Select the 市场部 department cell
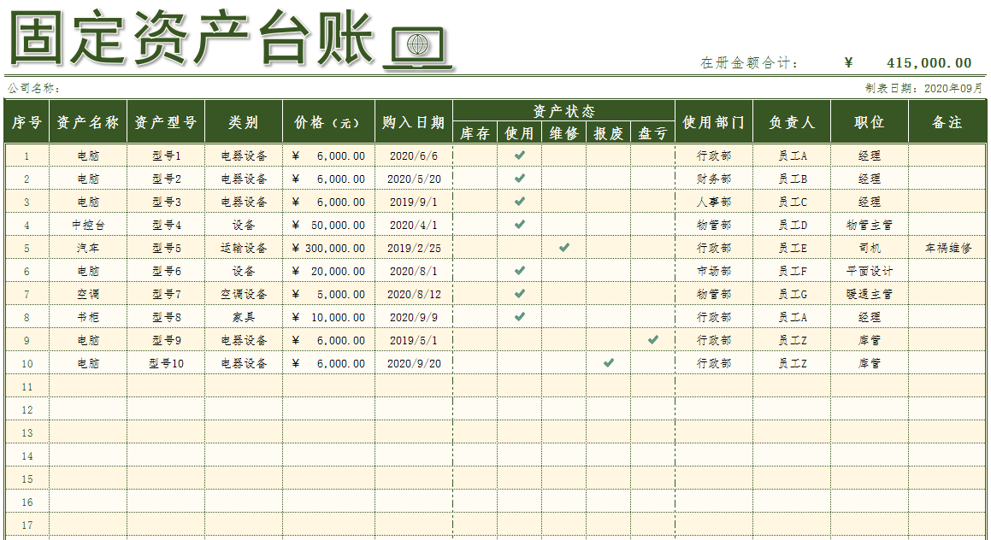Screen dimensions: 991x540 (x=714, y=271)
